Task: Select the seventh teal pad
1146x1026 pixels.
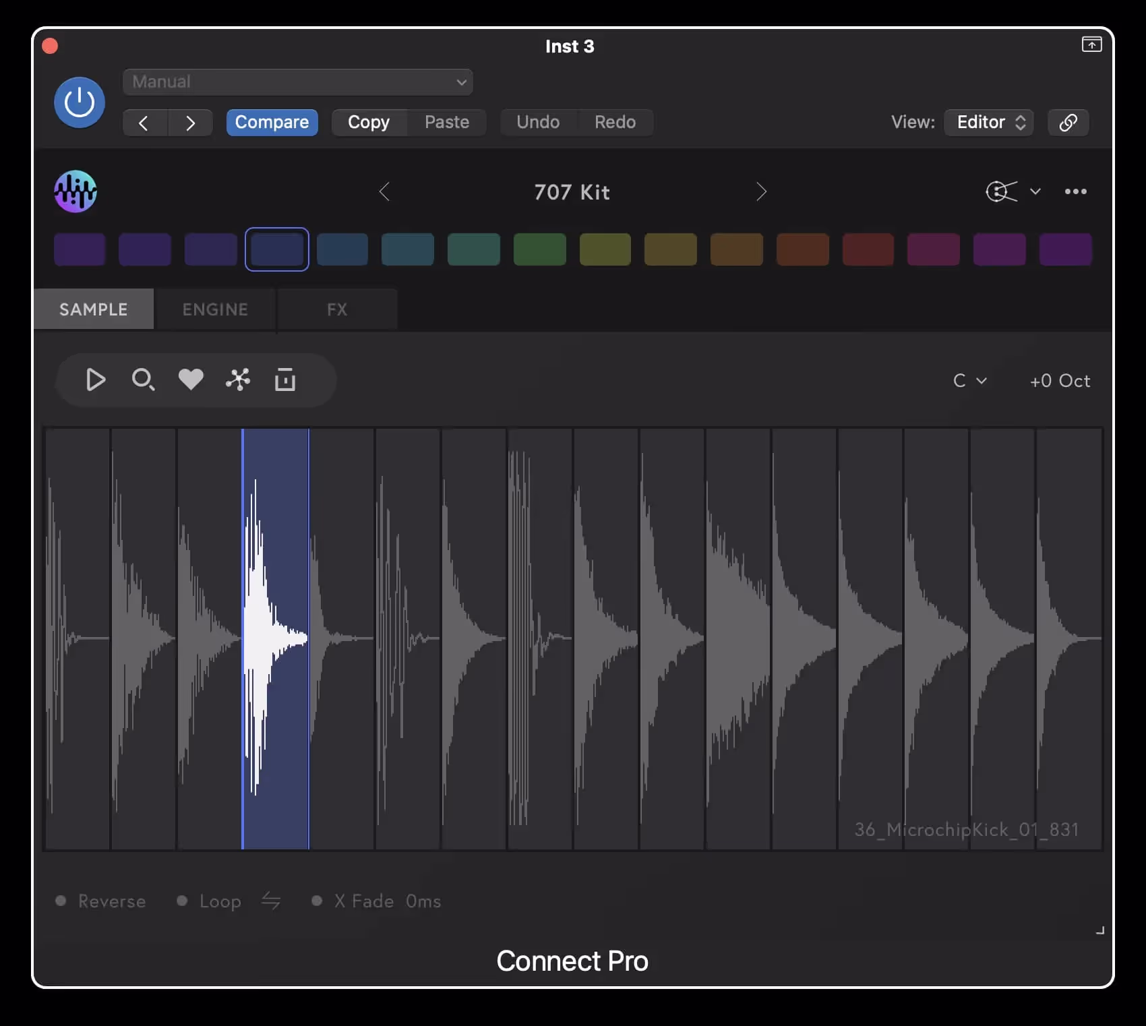Action: click(474, 249)
